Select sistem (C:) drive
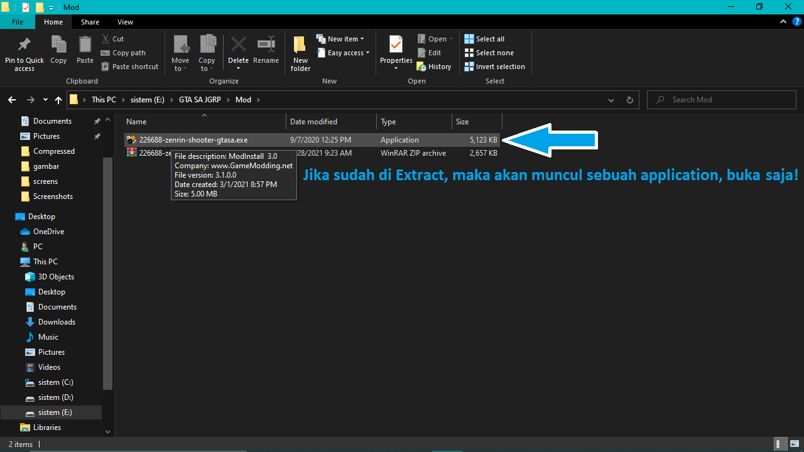 (55, 382)
